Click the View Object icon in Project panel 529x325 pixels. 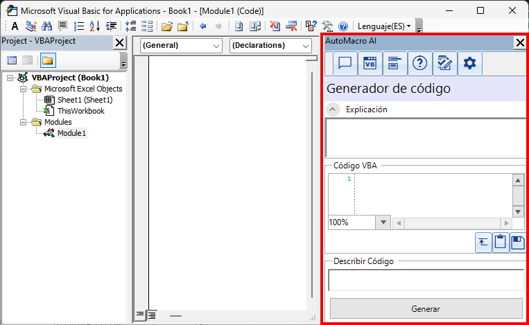point(27,60)
